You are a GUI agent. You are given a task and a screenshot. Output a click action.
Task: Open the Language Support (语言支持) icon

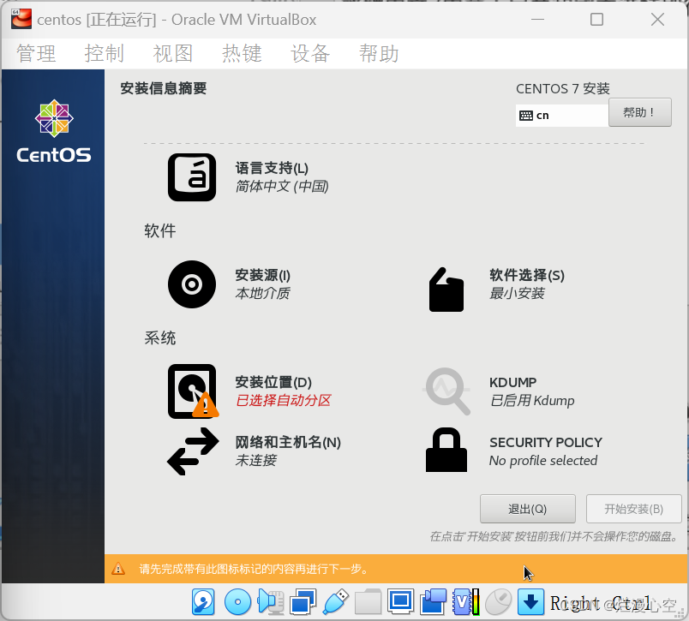pyautogui.click(x=192, y=177)
